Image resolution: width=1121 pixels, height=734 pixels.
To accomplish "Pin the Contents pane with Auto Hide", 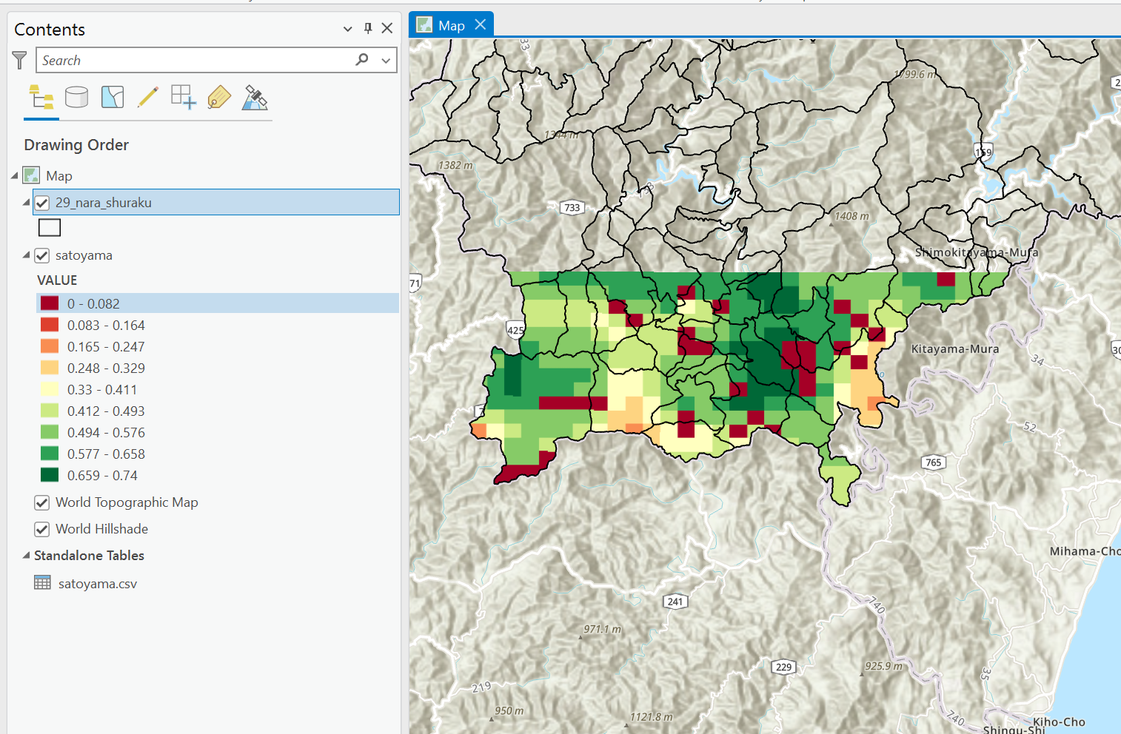I will tap(368, 28).
